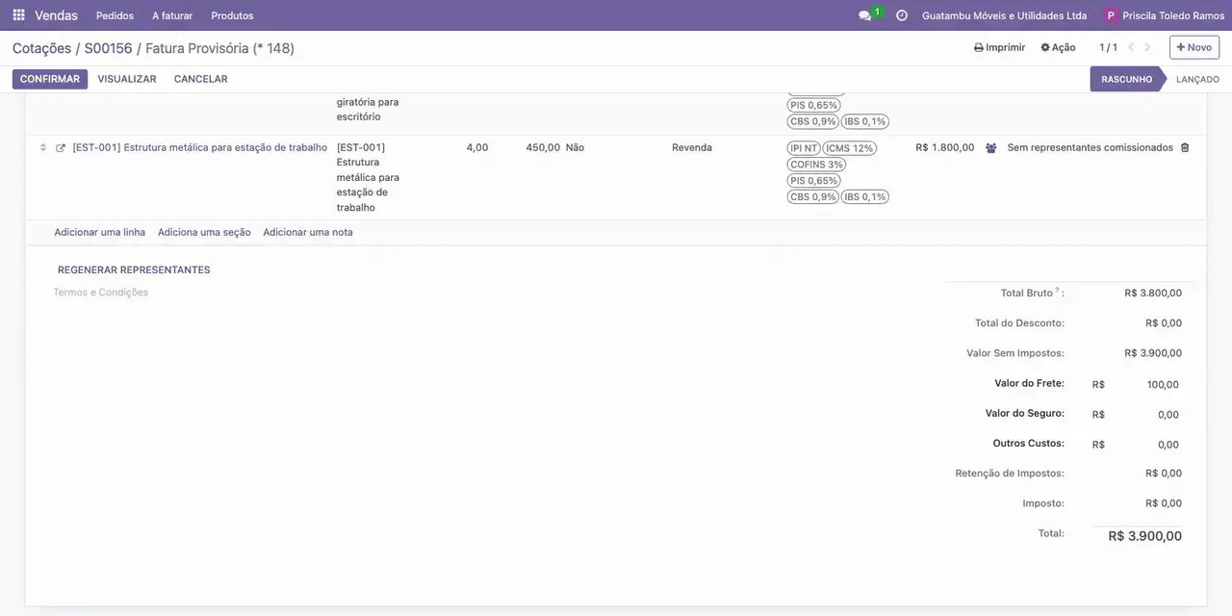
Task: Click the gear icon beside Ação
Action: (x=1045, y=47)
